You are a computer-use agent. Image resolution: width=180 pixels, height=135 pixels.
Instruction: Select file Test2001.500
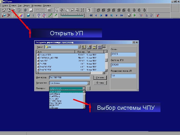[44, 67]
